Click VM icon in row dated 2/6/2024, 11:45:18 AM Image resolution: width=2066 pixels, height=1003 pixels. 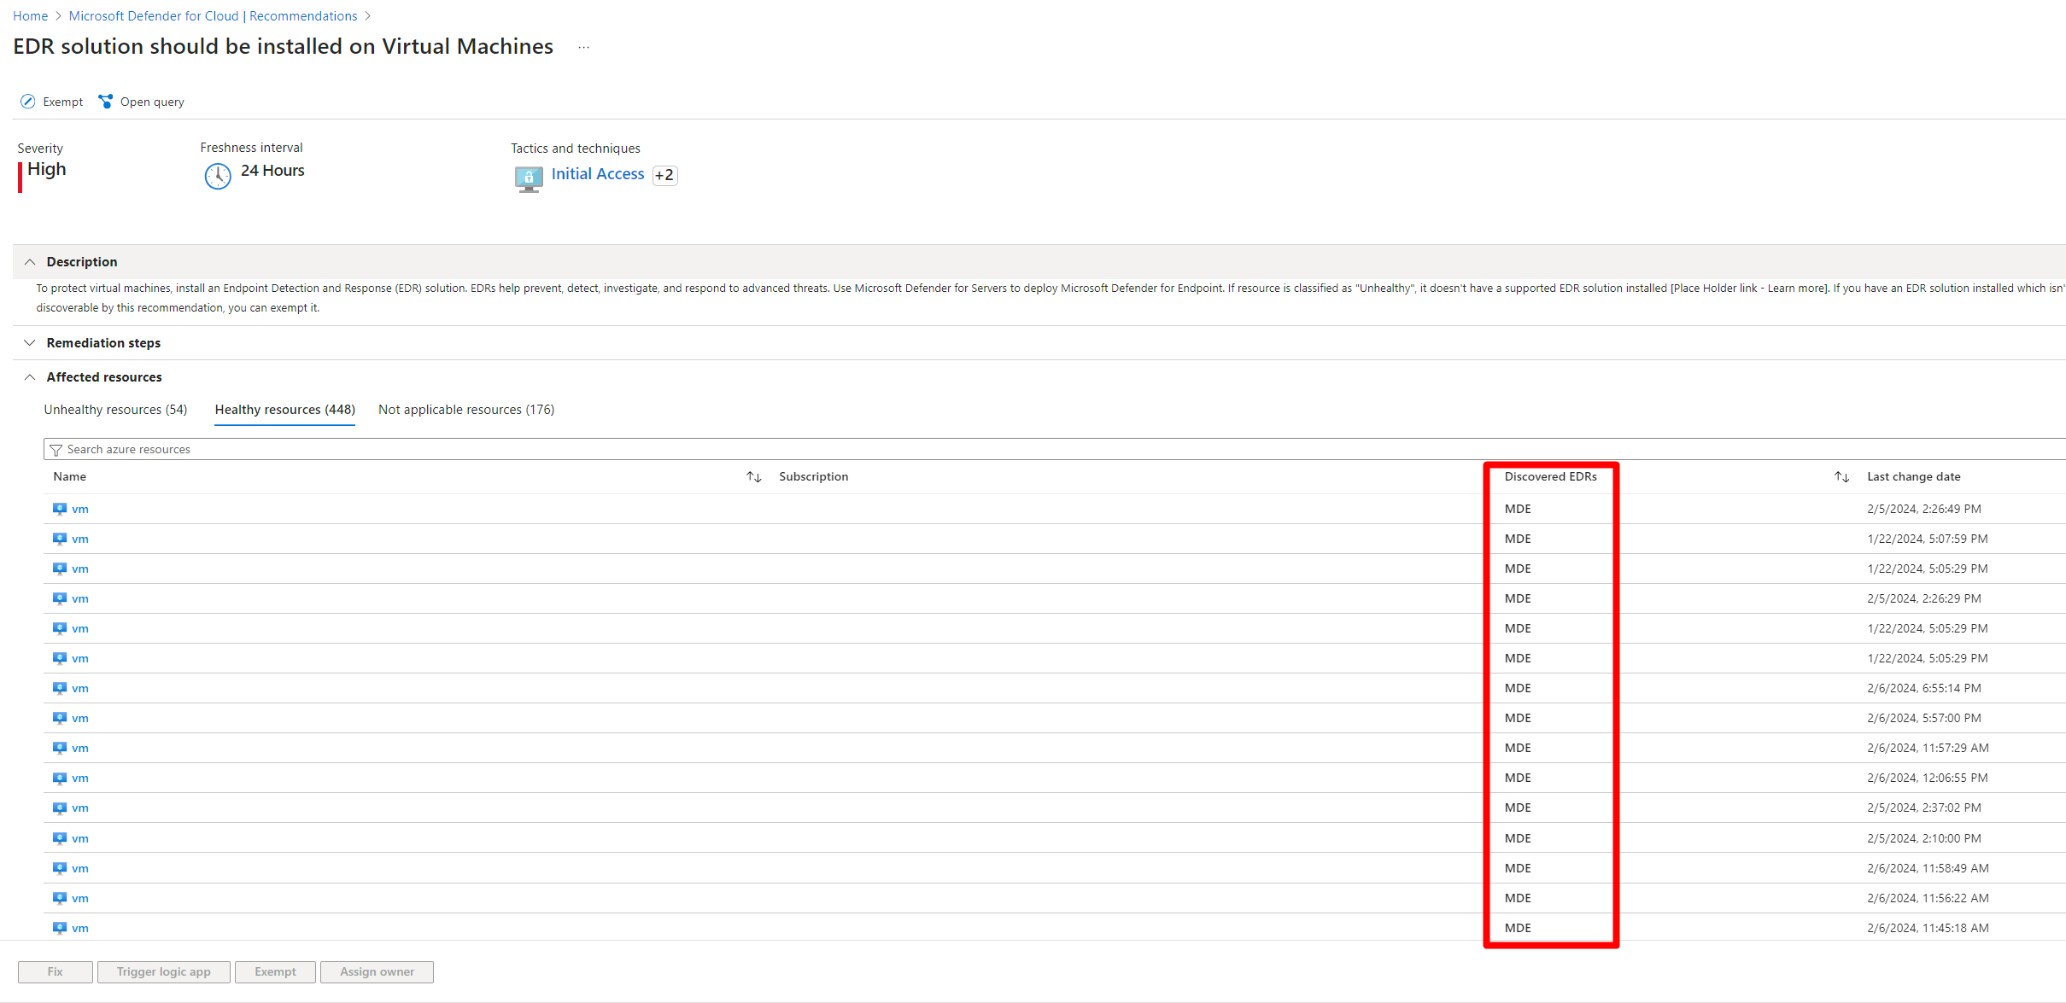[60, 928]
